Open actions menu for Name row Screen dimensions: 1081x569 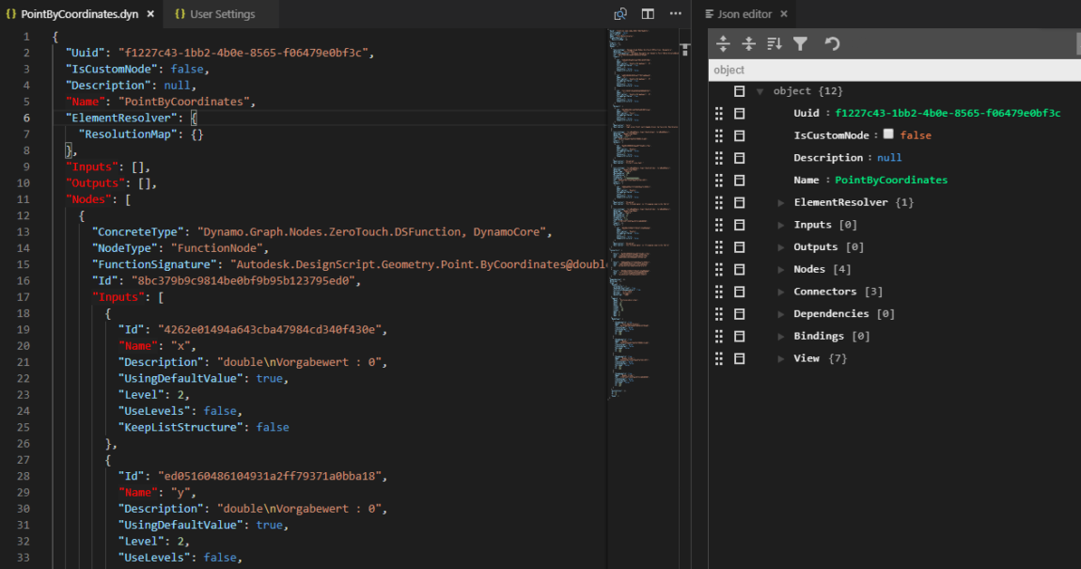click(x=739, y=180)
